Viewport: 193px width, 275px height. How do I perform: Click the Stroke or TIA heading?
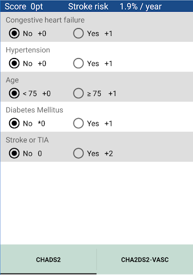27,140
